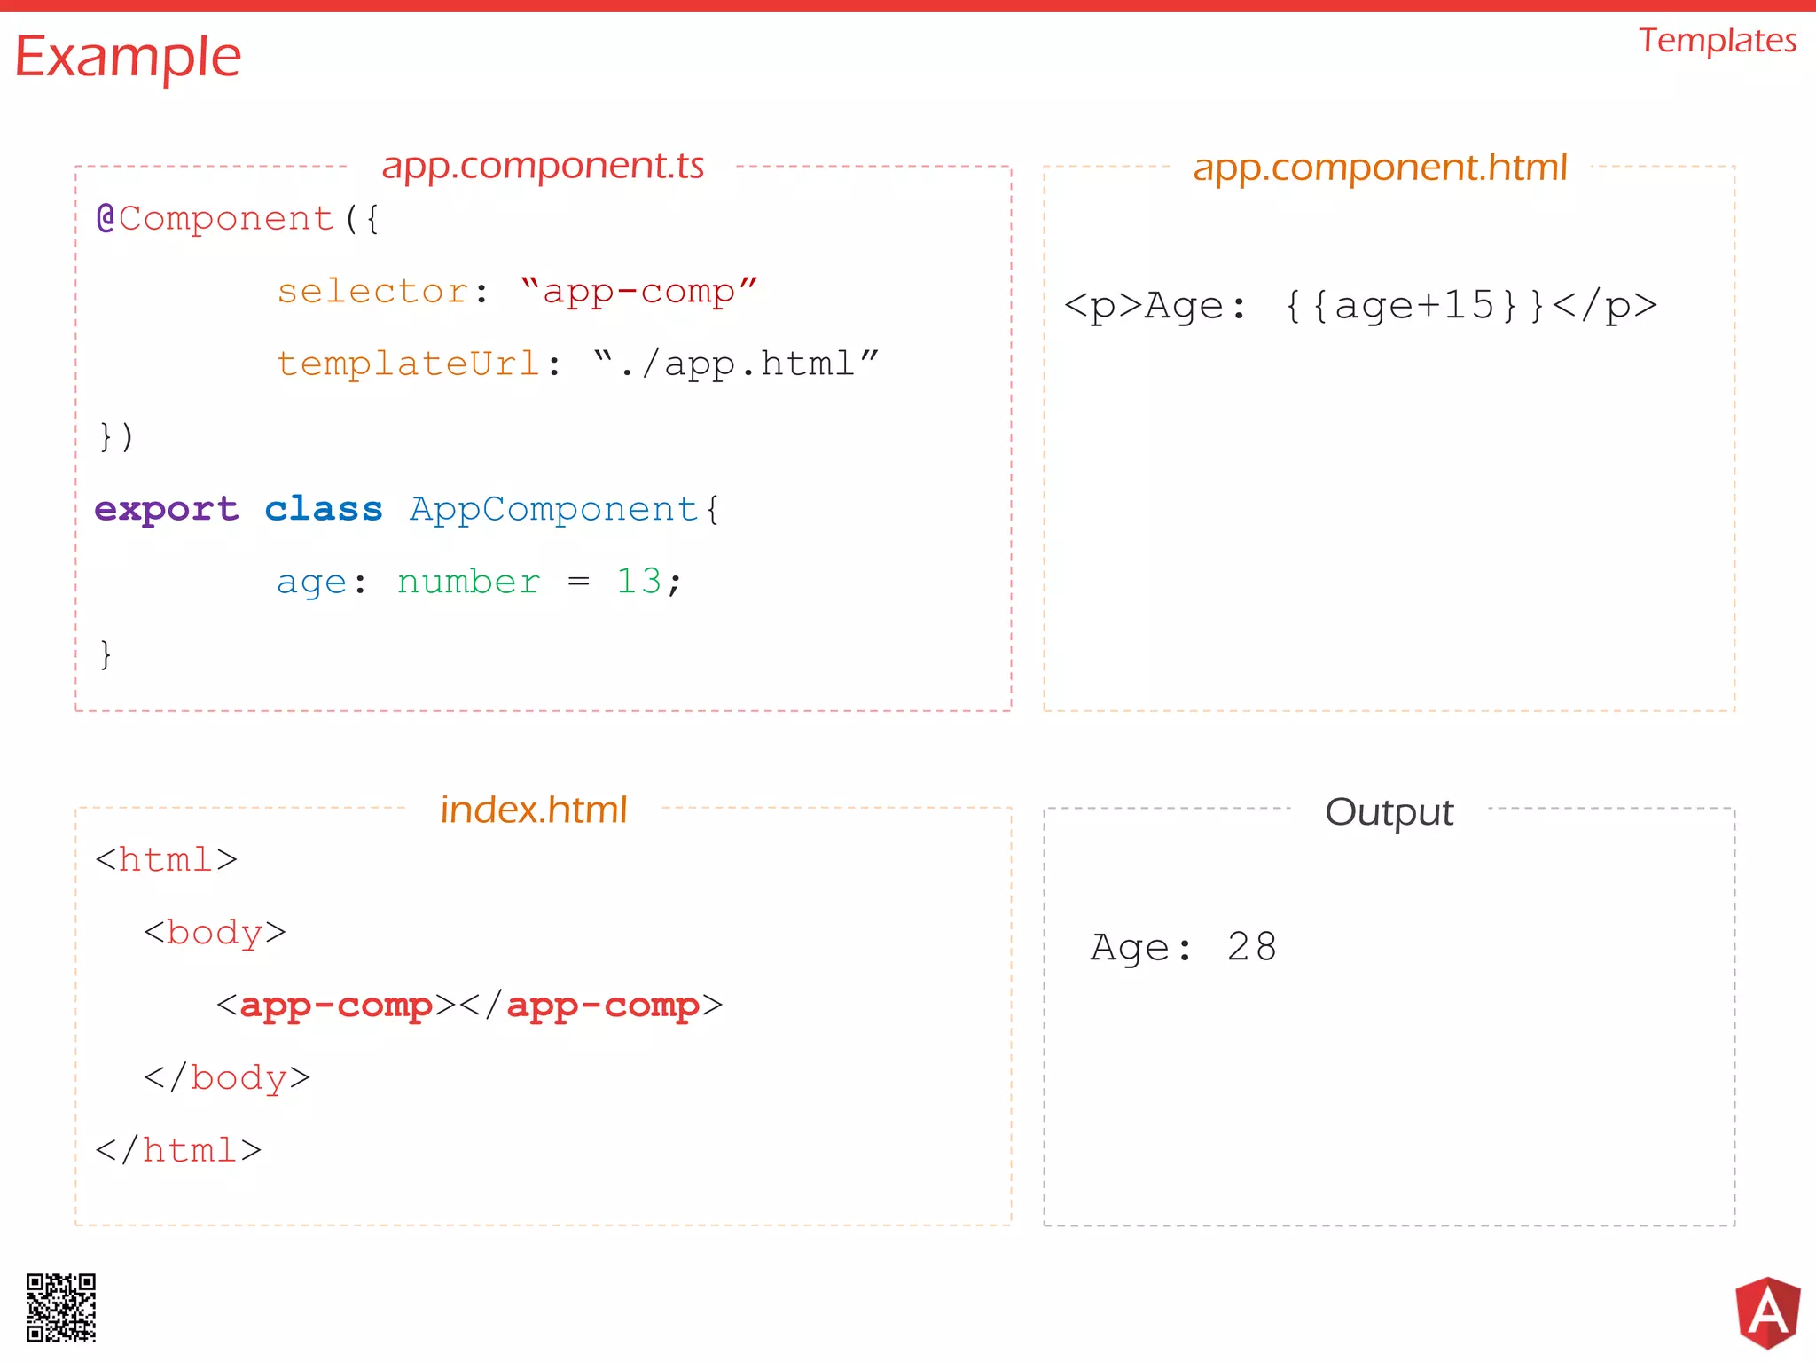Click the Output panel heading

[x=1389, y=811]
